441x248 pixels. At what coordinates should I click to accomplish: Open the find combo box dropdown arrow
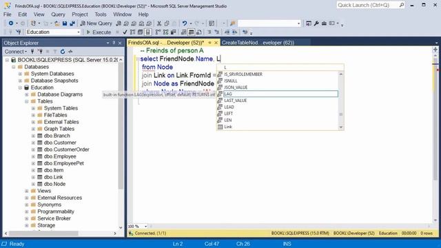click(298, 23)
